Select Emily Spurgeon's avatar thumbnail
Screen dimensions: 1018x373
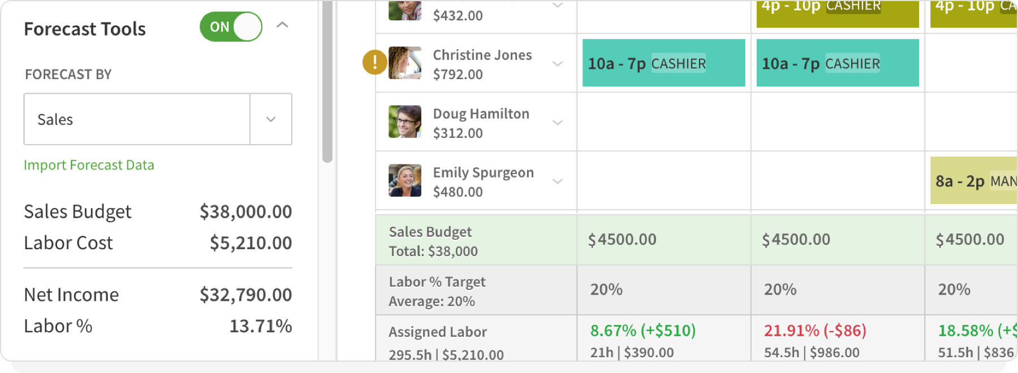coord(404,180)
